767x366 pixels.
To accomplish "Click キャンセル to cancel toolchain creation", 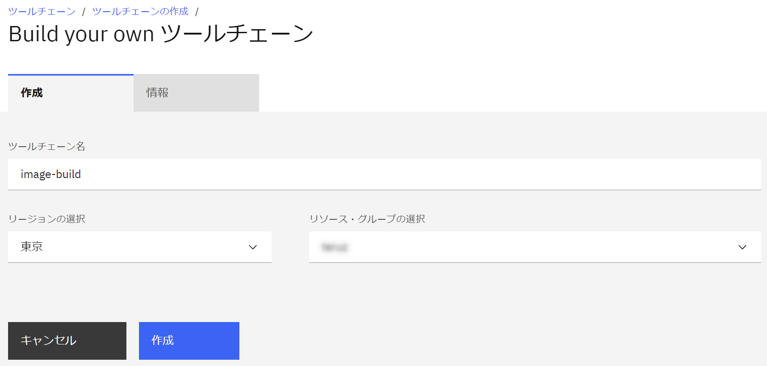I will click(67, 340).
